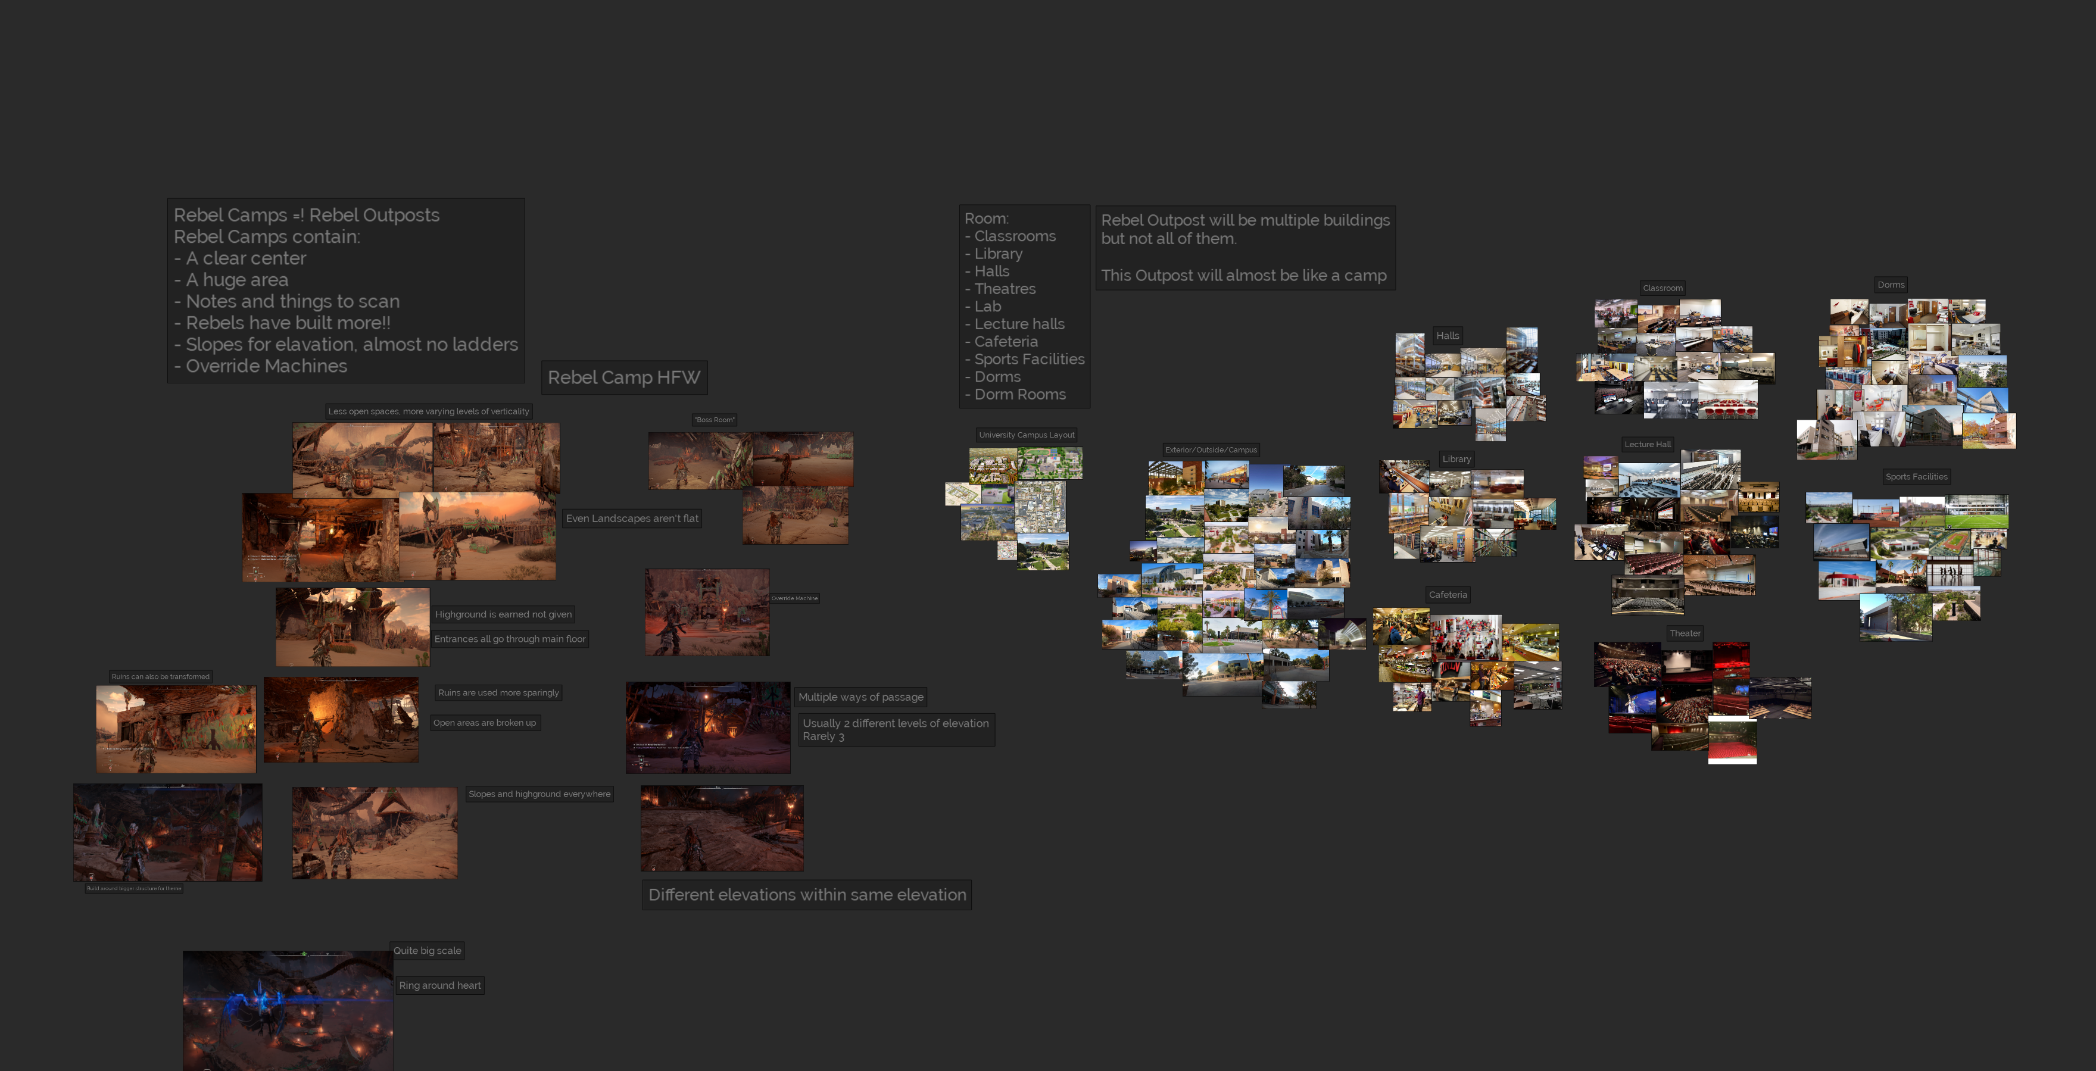Image resolution: width=2096 pixels, height=1071 pixels.
Task: Click the screenshot beside "Multiple ways of passage"
Action: pyautogui.click(x=708, y=728)
